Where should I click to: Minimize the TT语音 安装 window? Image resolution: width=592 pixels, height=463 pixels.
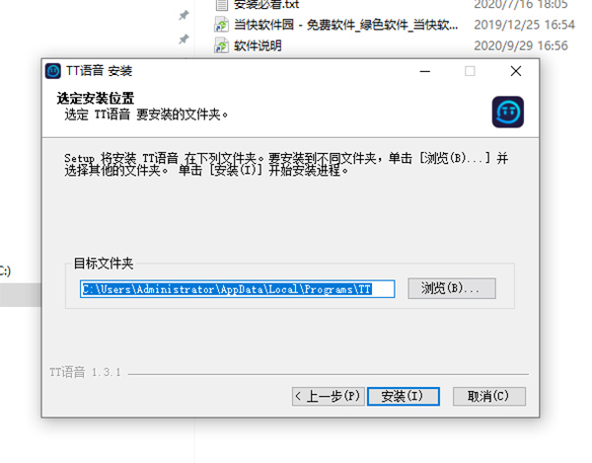pyautogui.click(x=425, y=71)
